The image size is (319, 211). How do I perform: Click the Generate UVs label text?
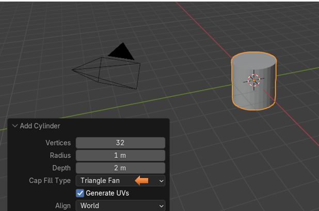pyautogui.click(x=107, y=193)
